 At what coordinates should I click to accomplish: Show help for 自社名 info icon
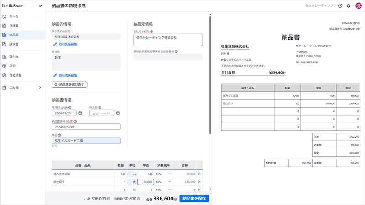(x=151, y=31)
